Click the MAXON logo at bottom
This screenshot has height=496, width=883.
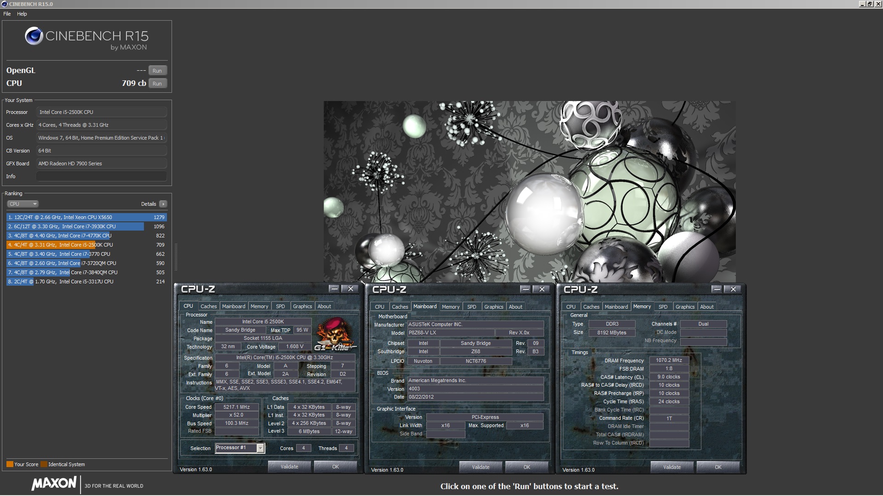click(x=54, y=483)
